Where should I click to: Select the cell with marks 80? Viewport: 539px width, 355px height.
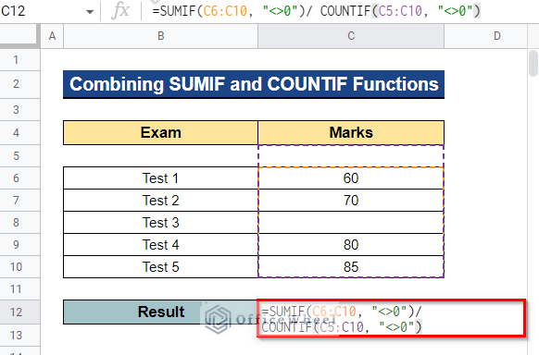coord(351,245)
